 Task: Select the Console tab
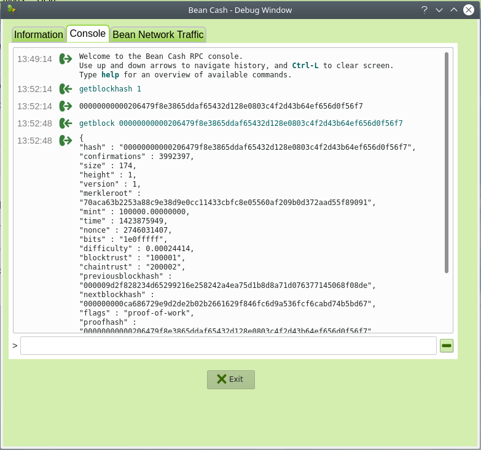(x=88, y=33)
